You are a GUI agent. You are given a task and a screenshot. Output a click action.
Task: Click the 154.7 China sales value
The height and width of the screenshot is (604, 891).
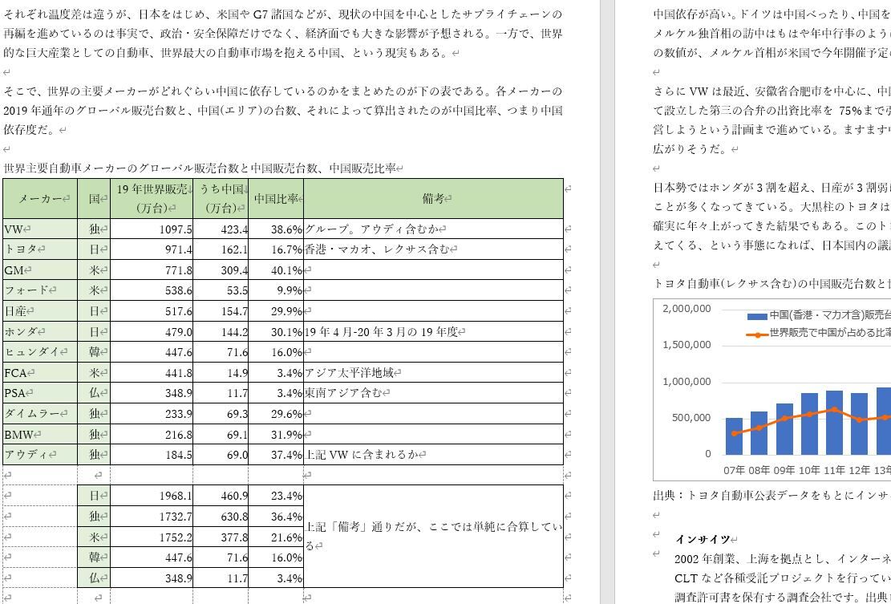[234, 311]
